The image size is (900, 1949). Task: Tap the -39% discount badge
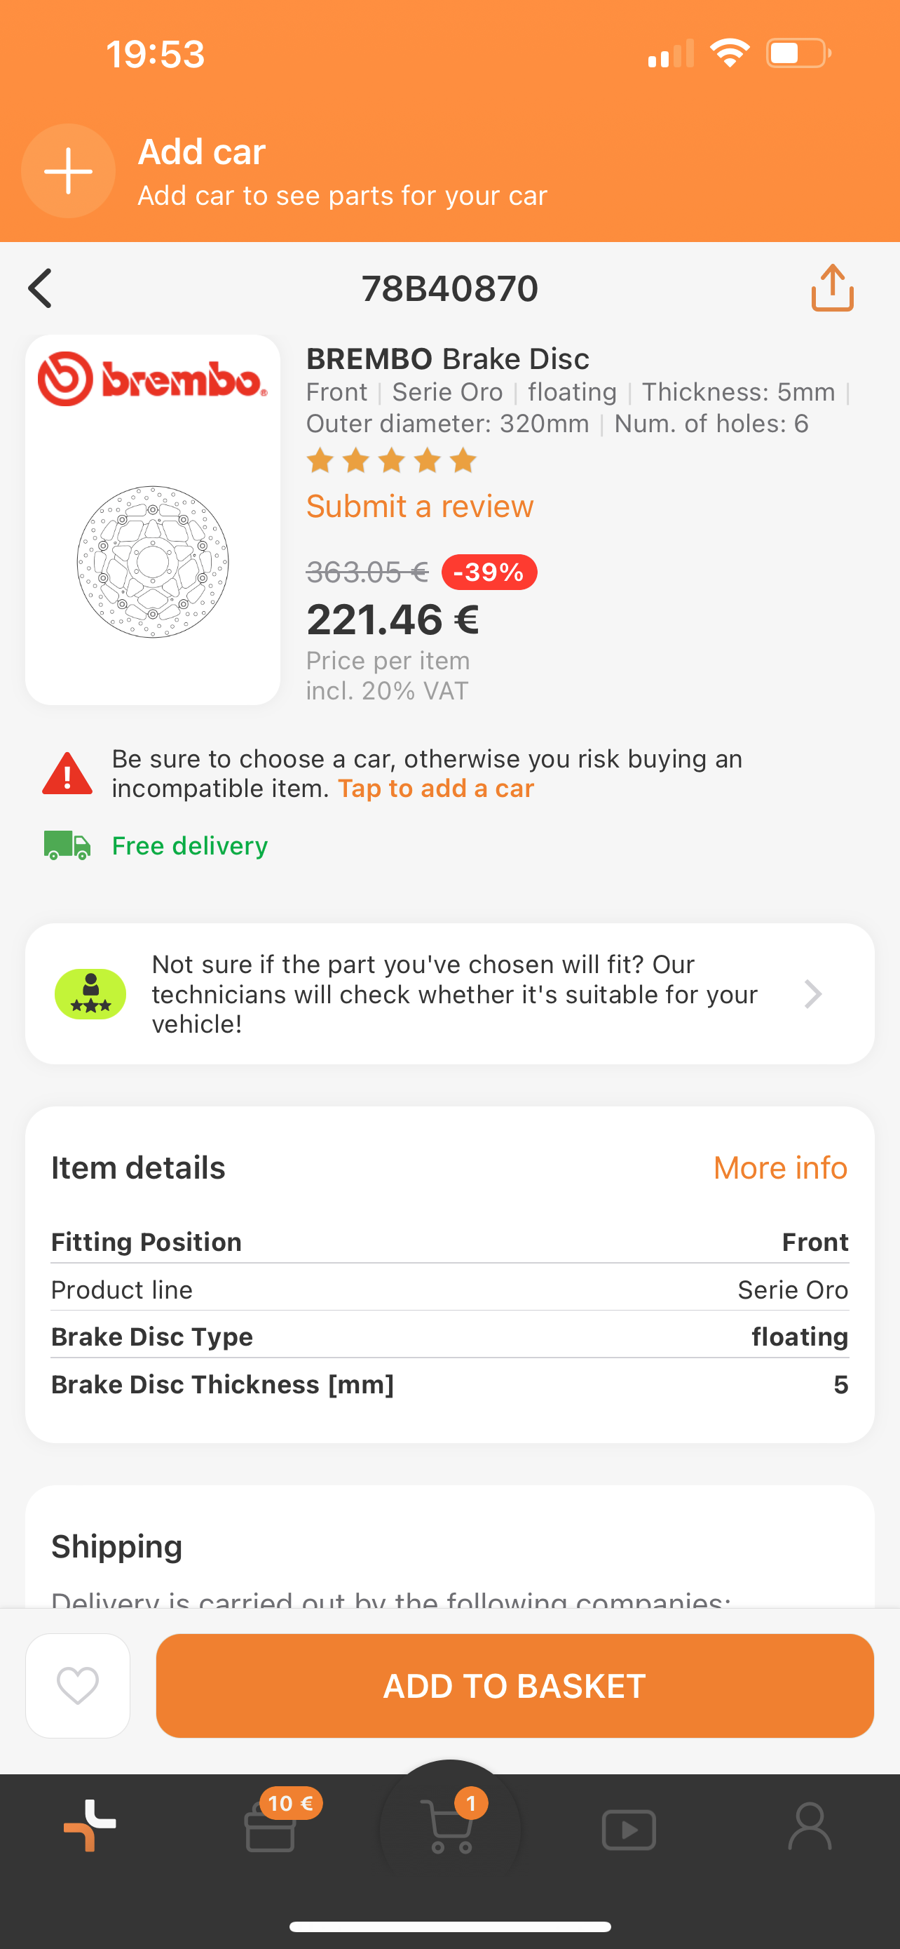tap(489, 572)
